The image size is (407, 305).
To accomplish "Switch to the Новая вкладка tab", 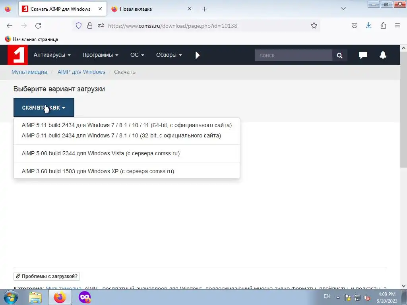I will click(152, 9).
